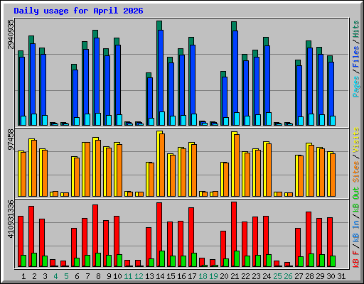Viewport: 364px width, 284px height.
Task: Click the 97458 y-axis value
Action: pyautogui.click(x=11, y=140)
